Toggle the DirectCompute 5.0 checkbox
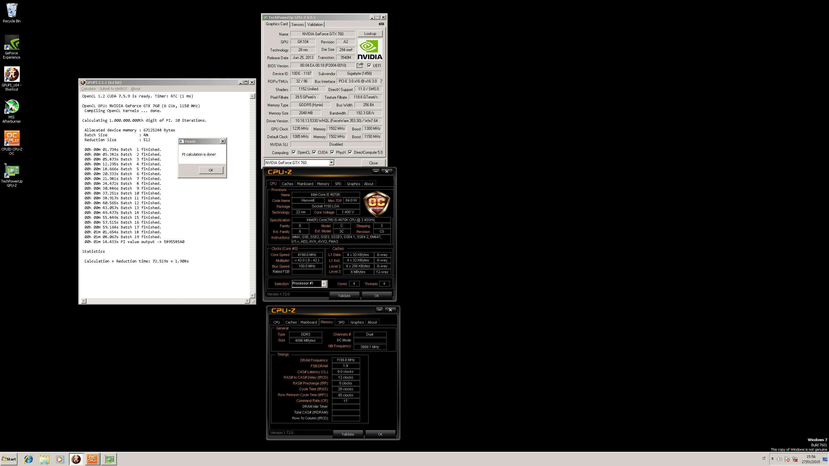The width and height of the screenshot is (829, 466). click(350, 152)
